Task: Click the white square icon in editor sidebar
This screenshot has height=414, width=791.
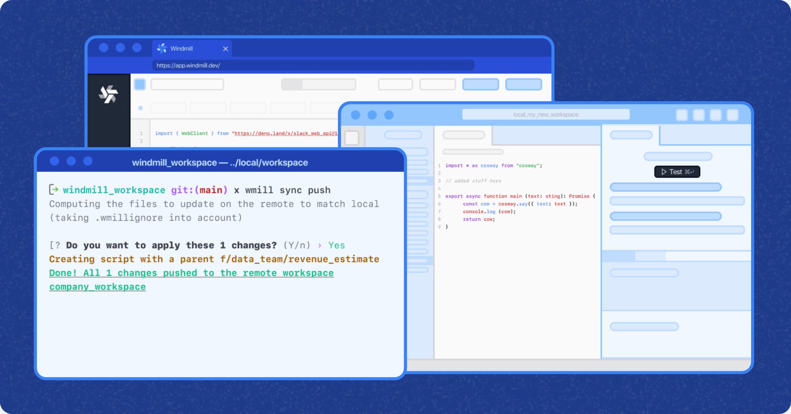Action: 352,138
